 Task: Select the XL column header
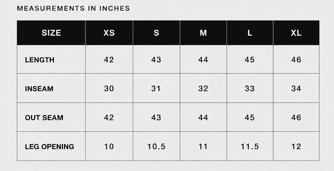[296, 33]
